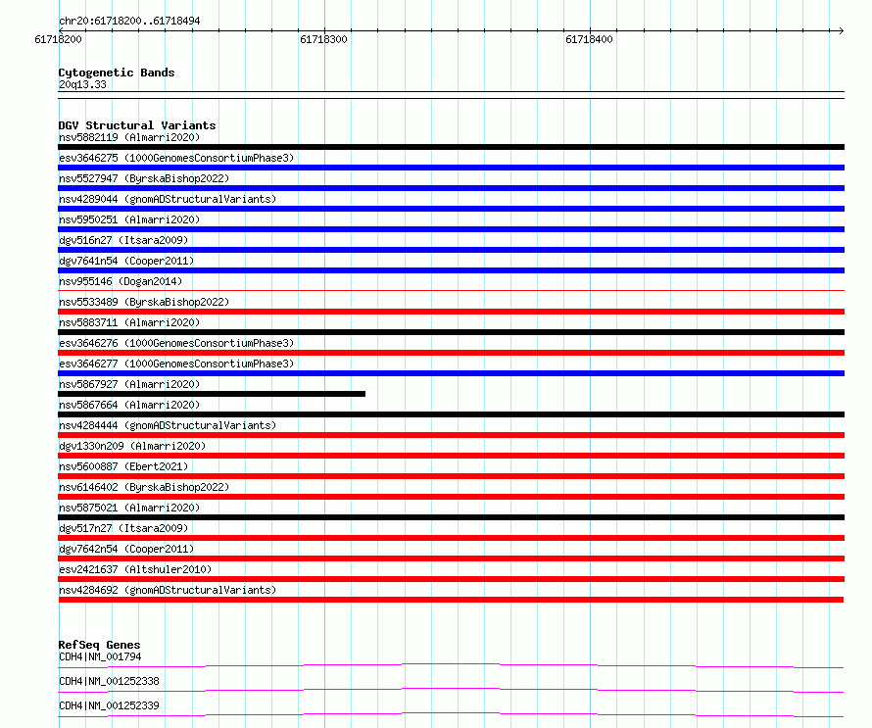
Task: Click the nsv5527947 (ByrskaBishop2022) label
Action: pos(144,178)
